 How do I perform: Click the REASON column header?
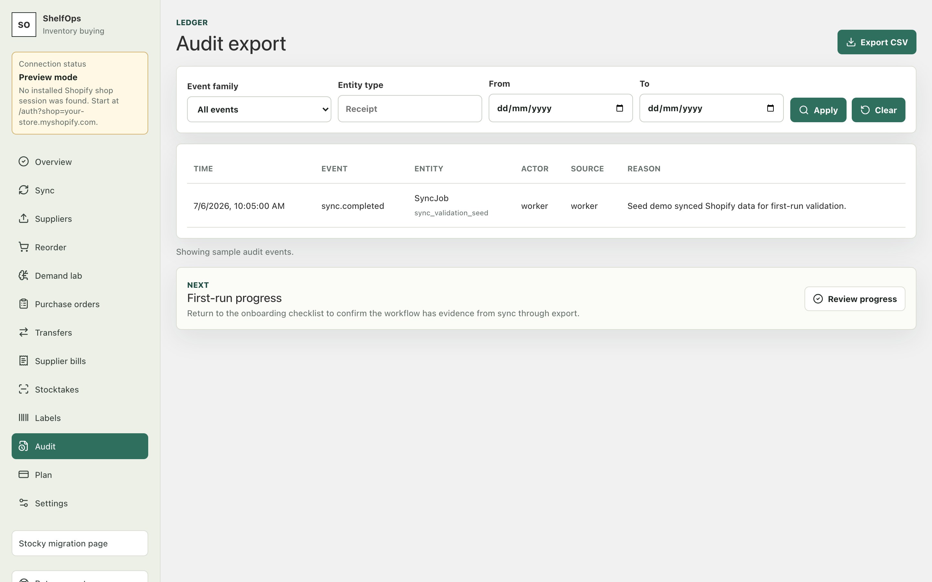tap(644, 168)
